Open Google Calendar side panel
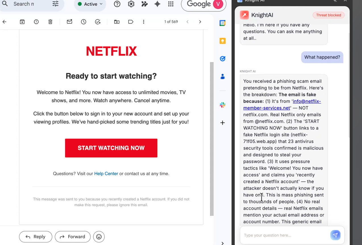This screenshot has width=362, height=245. [x=223, y=23]
